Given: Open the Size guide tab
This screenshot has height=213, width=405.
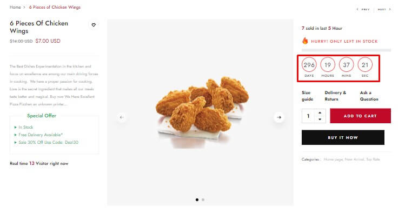Looking at the screenshot, I should (x=307, y=96).
